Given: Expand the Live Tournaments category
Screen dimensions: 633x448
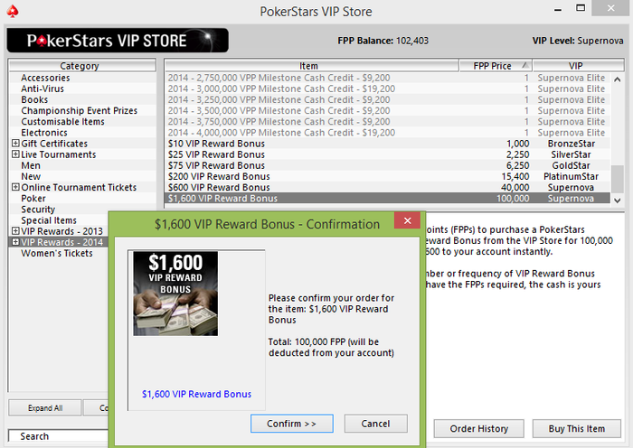Looking at the screenshot, I should click(15, 154).
